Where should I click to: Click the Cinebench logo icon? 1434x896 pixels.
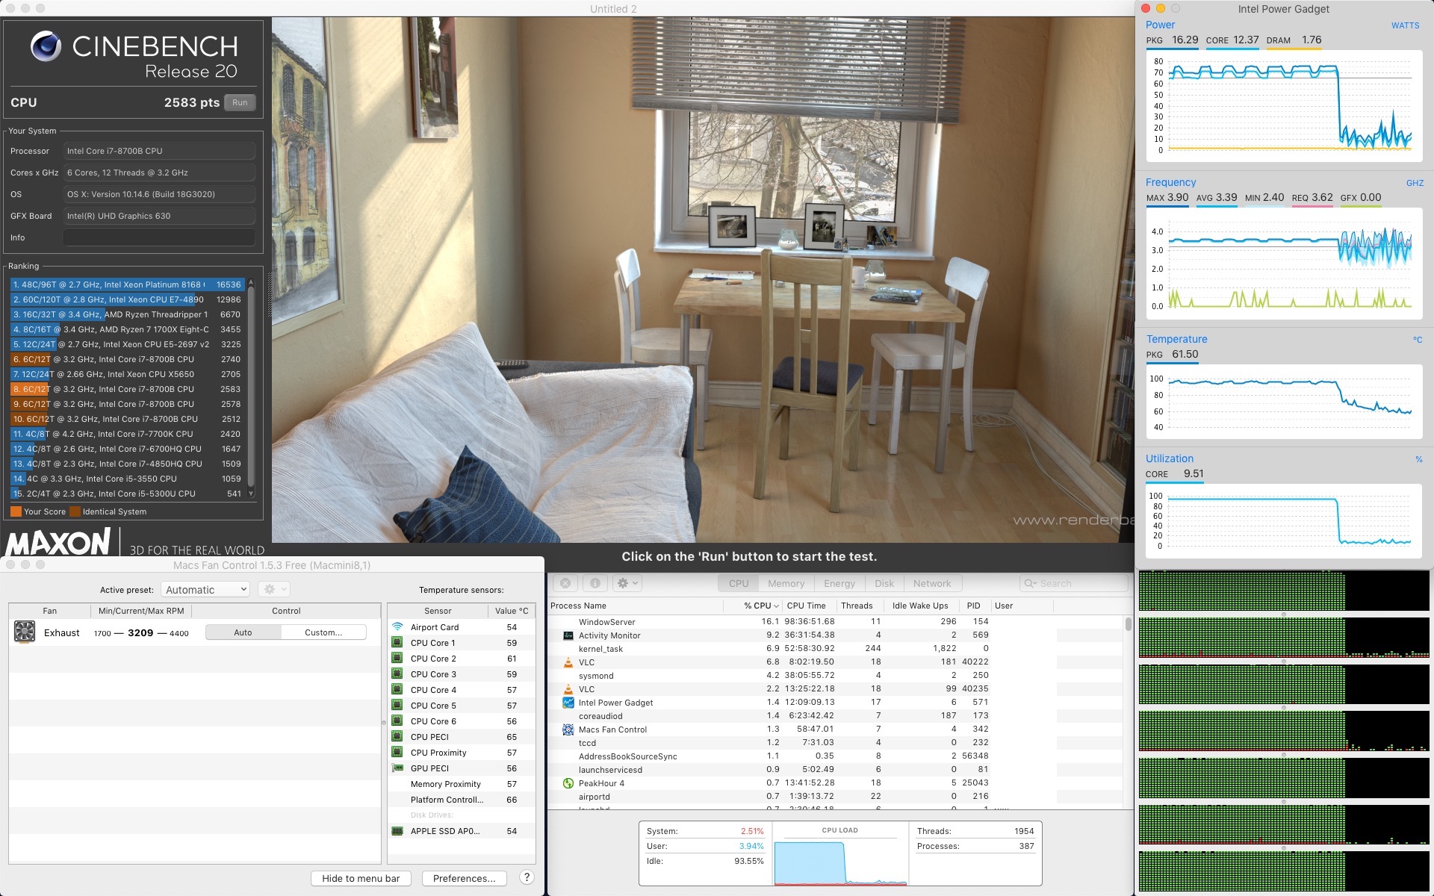click(46, 46)
